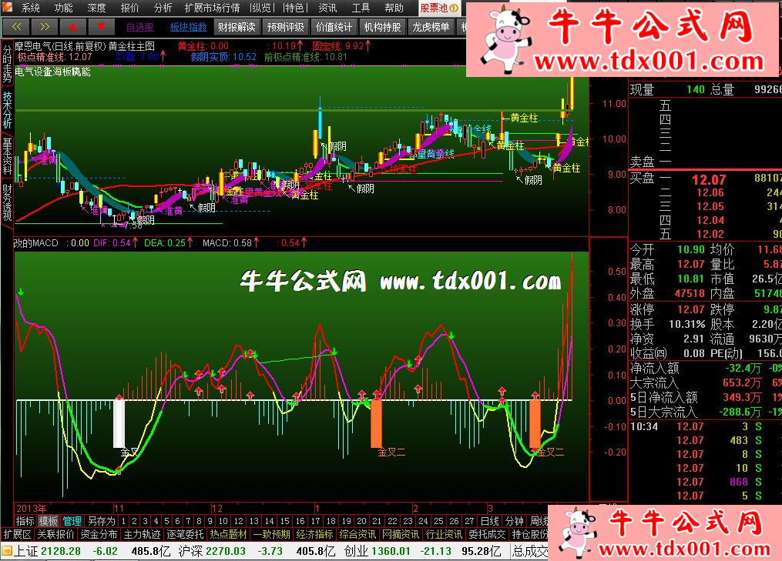Switch chart period to 日线
Viewport: 782px width, 561px height.
point(490,521)
